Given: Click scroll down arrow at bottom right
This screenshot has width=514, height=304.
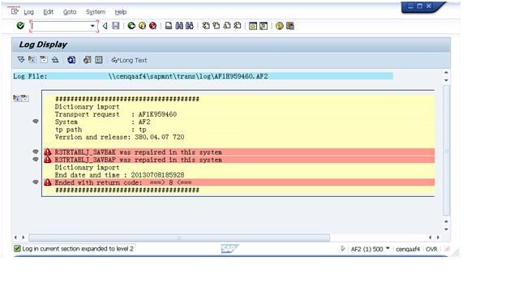Looking at the screenshot, I should click(x=446, y=229).
